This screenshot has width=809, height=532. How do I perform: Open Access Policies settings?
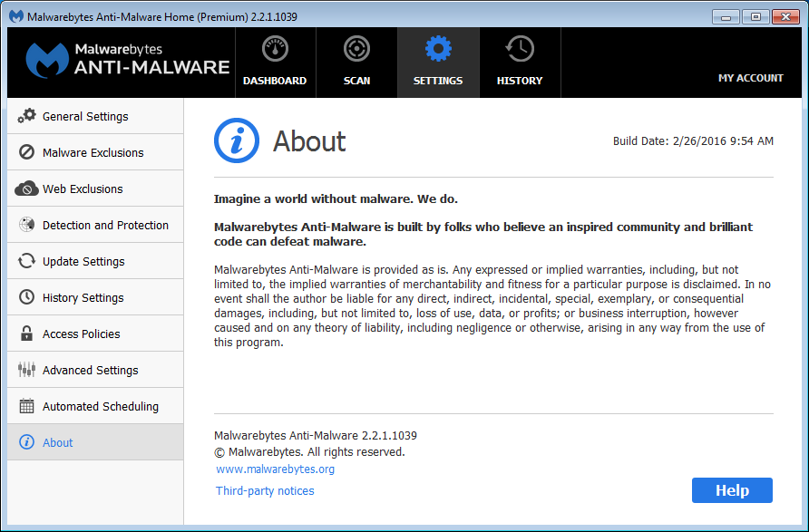tap(95, 334)
